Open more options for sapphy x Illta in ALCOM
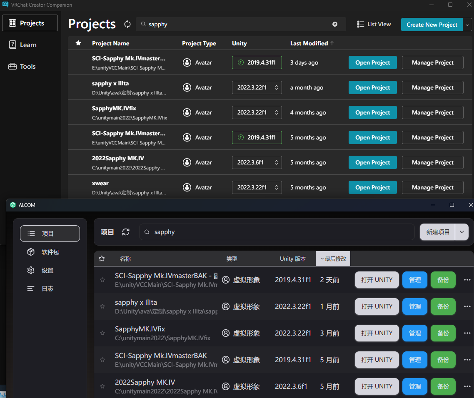The height and width of the screenshot is (398, 474). (x=467, y=306)
